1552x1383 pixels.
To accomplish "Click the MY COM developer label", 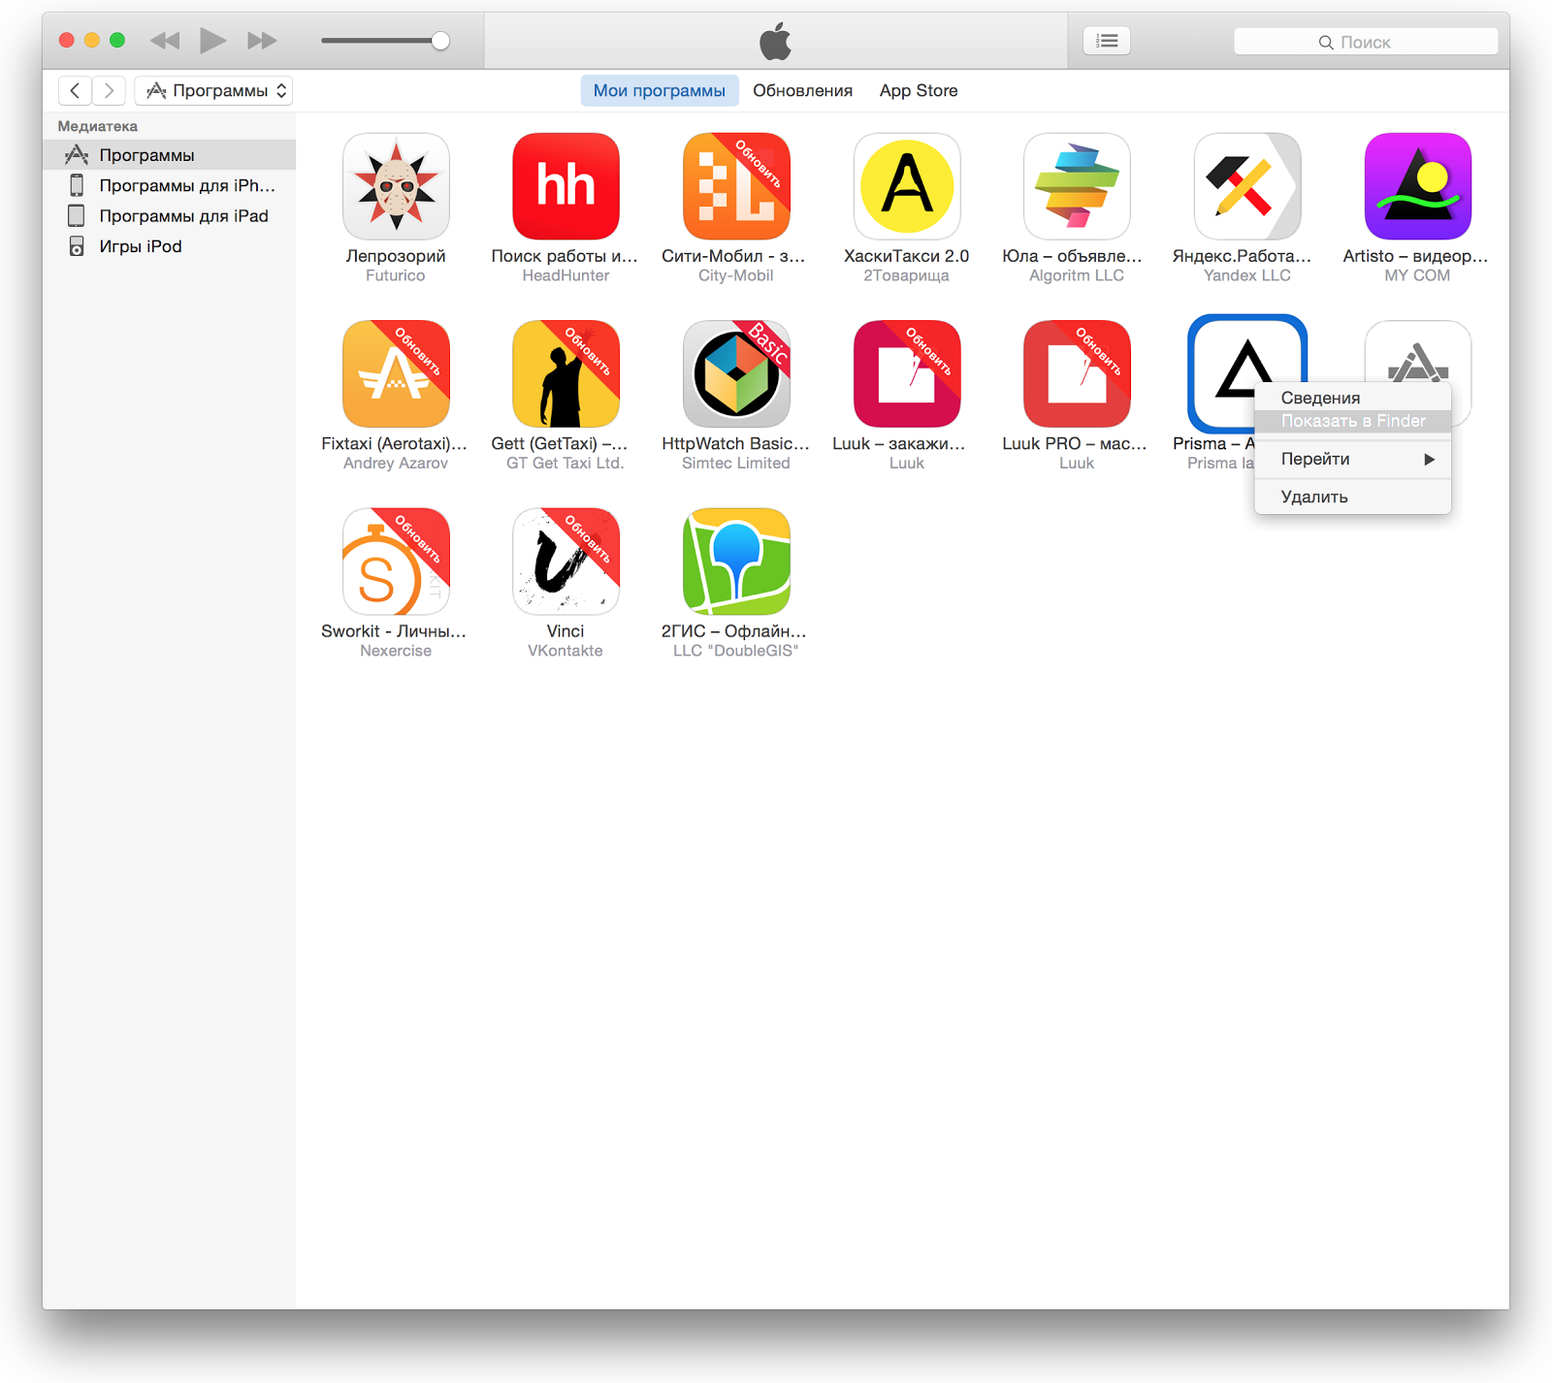I will (1418, 275).
